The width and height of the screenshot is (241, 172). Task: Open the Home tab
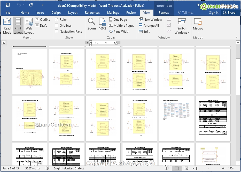pyautogui.click(x=25, y=13)
